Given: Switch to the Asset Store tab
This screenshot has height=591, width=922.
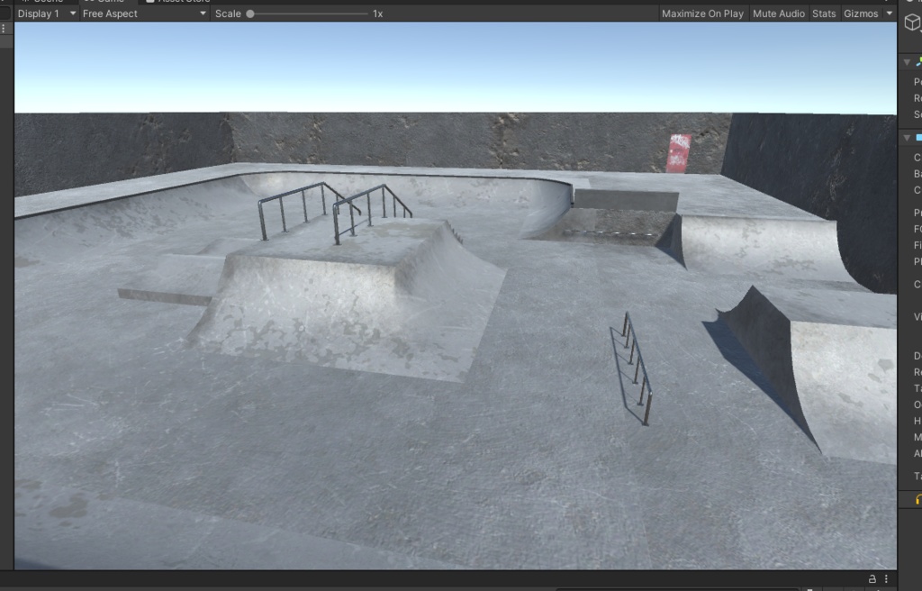Looking at the screenshot, I should (x=185, y=2).
